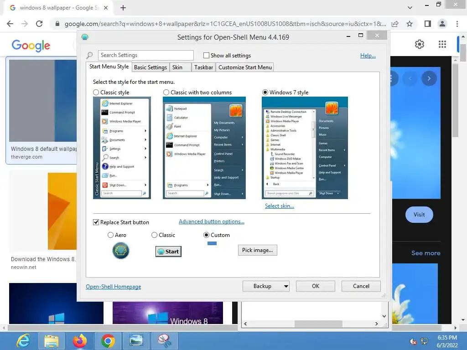The width and height of the screenshot is (467, 350).
Task: Open the Customize Start Menu tab
Action: tap(245, 67)
